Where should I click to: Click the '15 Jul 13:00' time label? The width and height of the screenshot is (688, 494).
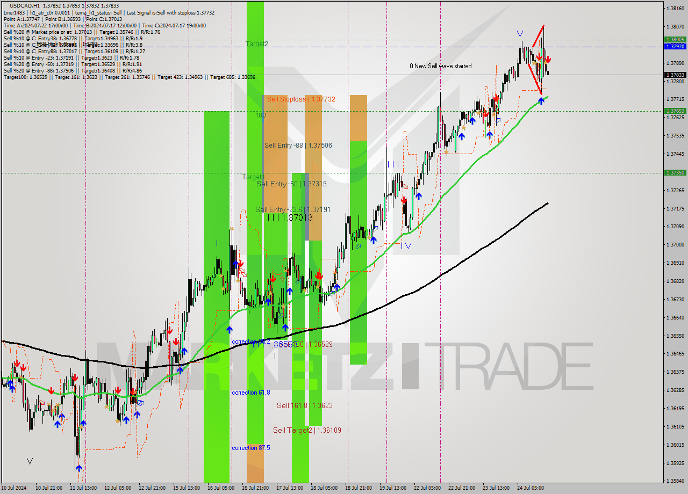coord(187,489)
